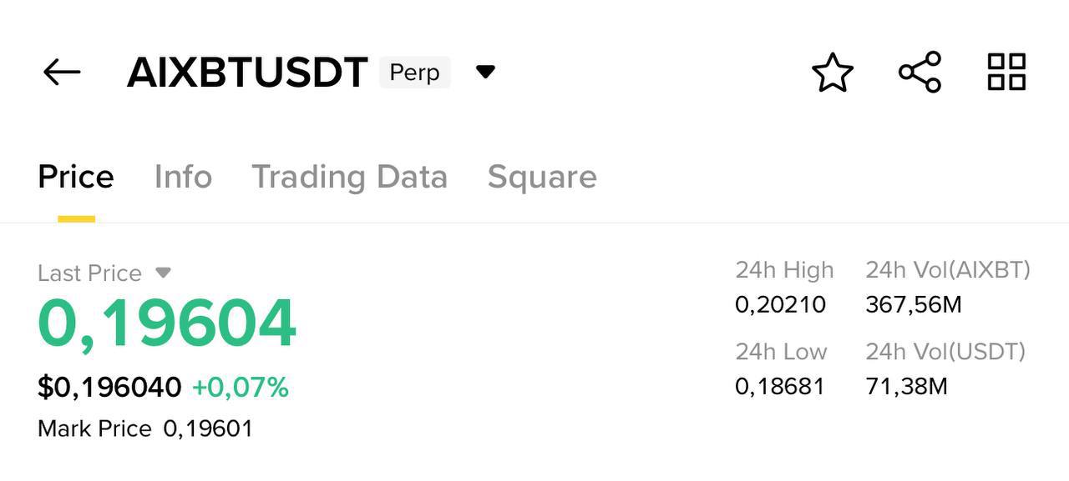Click the 24h Vol(USDT) 71,38M figure

[x=906, y=387]
